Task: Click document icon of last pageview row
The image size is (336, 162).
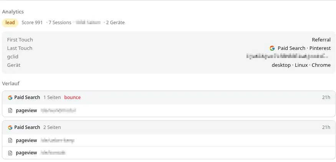Action: (x=10, y=153)
